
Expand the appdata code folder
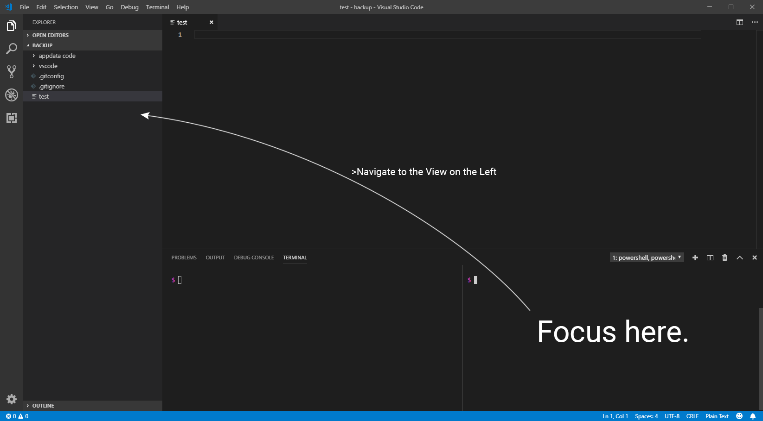point(93,56)
